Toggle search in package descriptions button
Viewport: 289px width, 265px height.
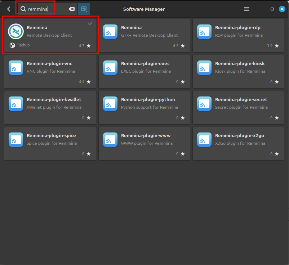[84, 9]
